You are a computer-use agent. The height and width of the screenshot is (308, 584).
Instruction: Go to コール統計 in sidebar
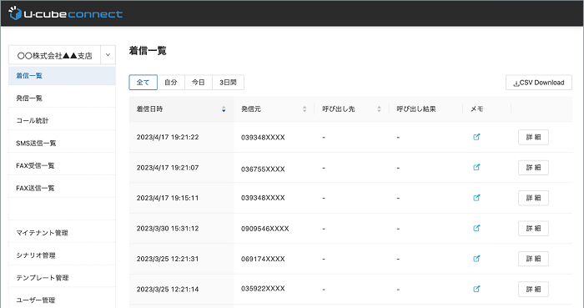[62, 121]
